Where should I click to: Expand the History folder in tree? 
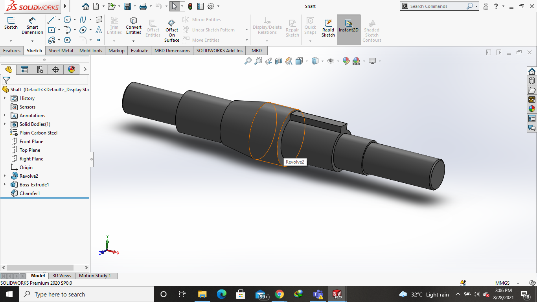[x=5, y=98]
